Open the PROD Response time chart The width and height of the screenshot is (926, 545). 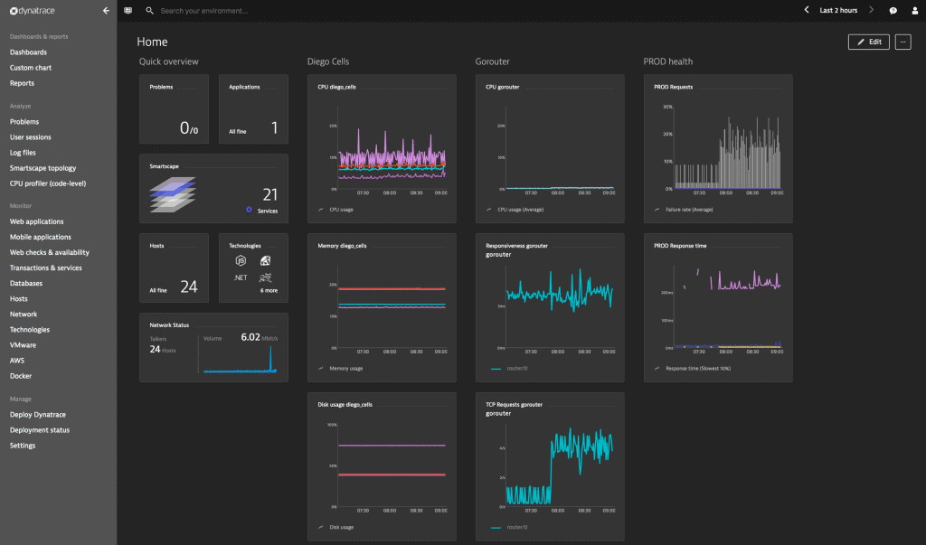coord(718,307)
